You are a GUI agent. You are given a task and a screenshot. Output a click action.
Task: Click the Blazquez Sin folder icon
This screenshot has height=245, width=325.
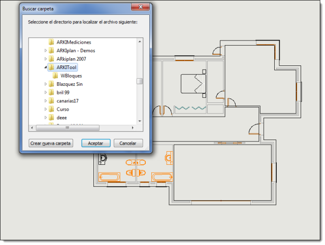(51, 84)
